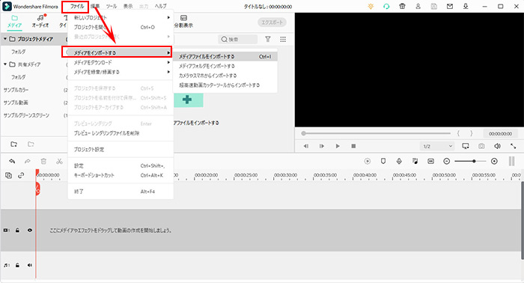Toggle the grid view icon
This screenshot has width=524, height=283.
tap(283, 39)
